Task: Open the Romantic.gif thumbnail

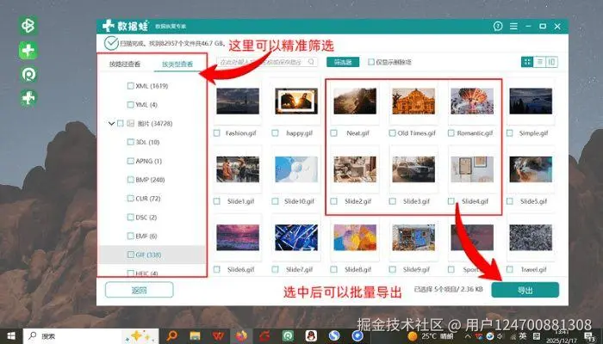Action: point(472,101)
